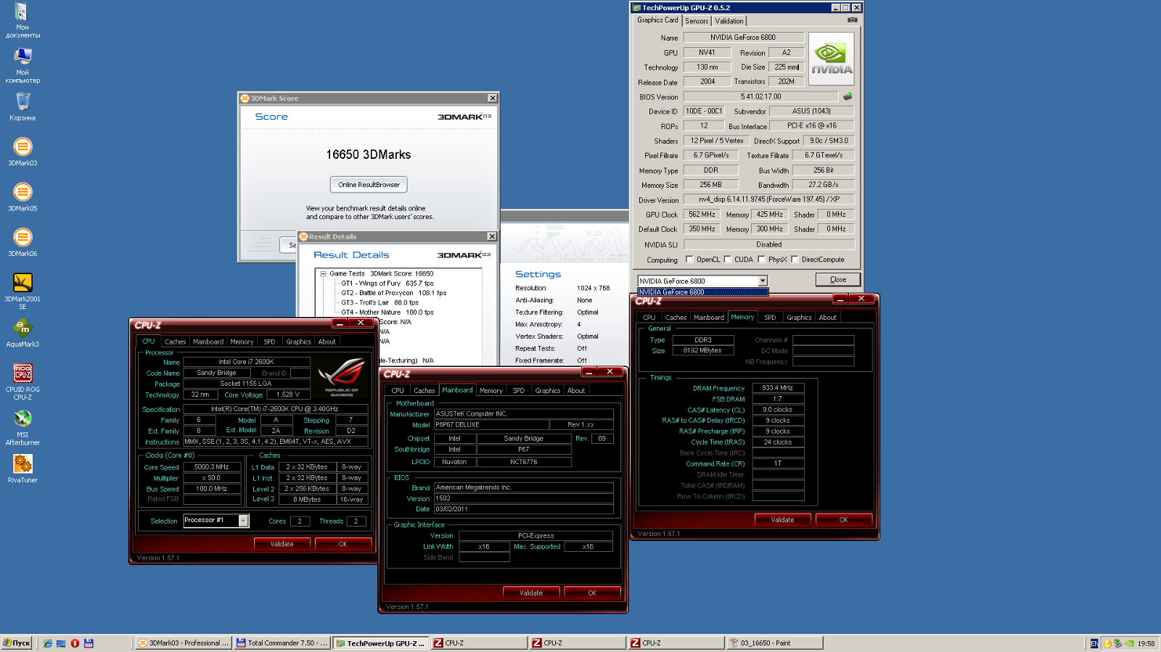Open the Пуск start menu
Image resolution: width=1161 pixels, height=652 pixels.
[x=17, y=643]
